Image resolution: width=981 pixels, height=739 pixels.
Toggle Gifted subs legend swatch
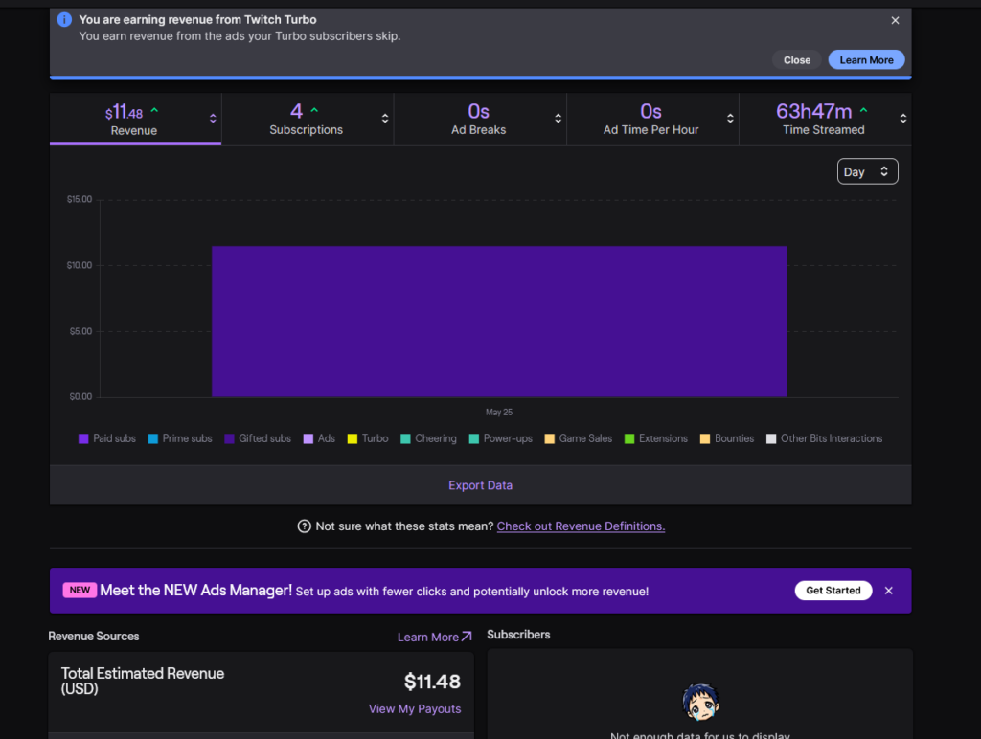click(x=229, y=438)
